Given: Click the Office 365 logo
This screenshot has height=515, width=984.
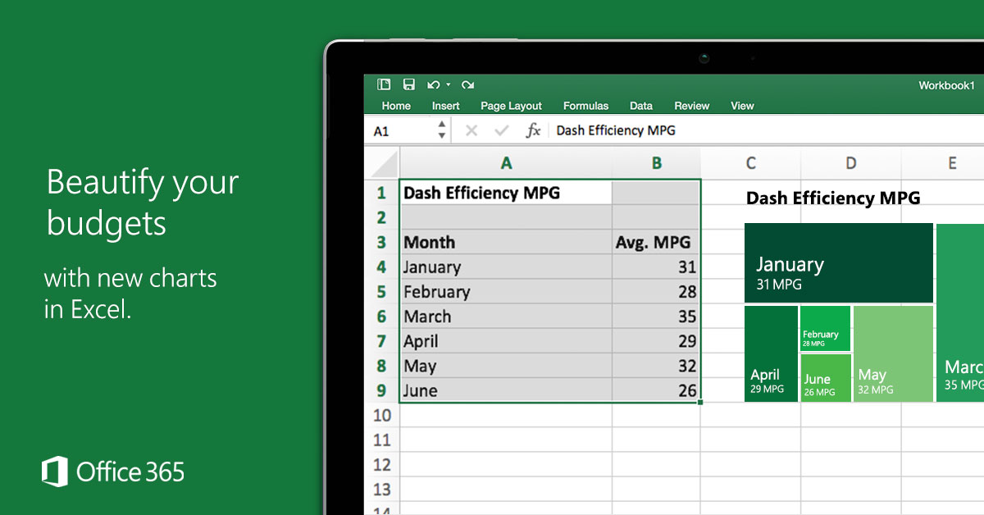Looking at the screenshot, I should tap(113, 472).
